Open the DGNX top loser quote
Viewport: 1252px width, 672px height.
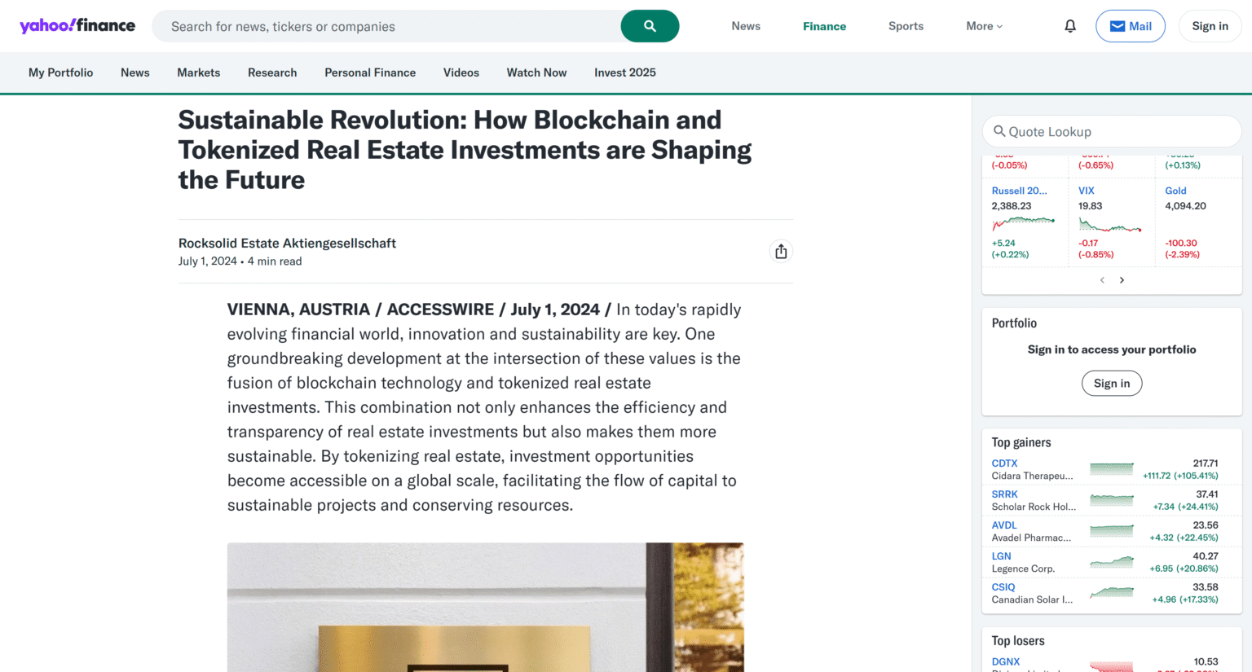click(x=1005, y=661)
